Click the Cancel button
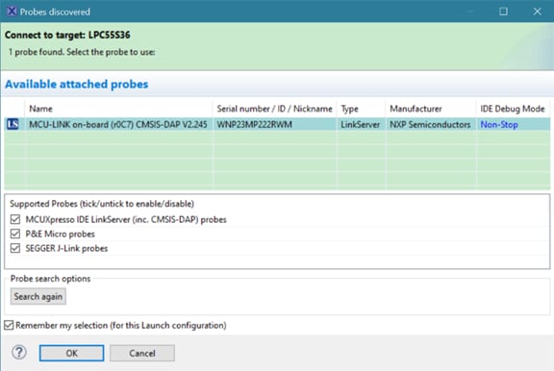 (142, 353)
